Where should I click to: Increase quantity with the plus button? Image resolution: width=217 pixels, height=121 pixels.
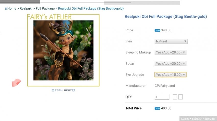pos(175,97)
